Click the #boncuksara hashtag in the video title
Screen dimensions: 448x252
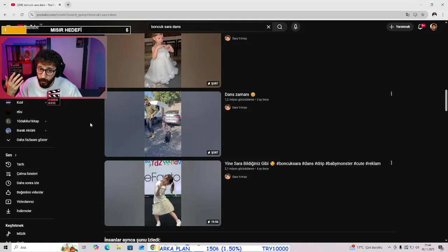point(288,163)
